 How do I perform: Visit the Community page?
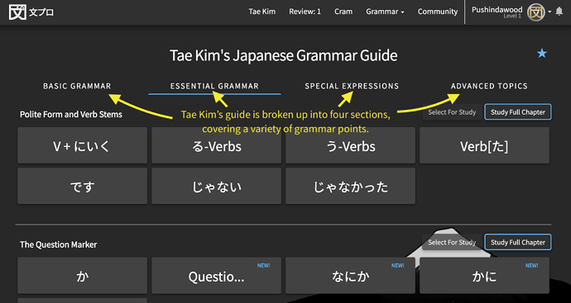click(438, 12)
